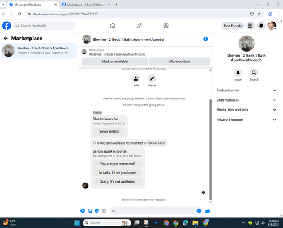Choose a GIF icon
Screen dimensions: 283x228
pyautogui.click(x=104, y=211)
